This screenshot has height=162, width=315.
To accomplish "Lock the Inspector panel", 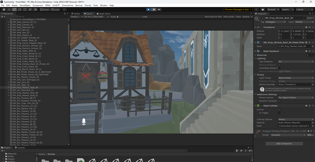I will pyautogui.click(x=310, y=14).
